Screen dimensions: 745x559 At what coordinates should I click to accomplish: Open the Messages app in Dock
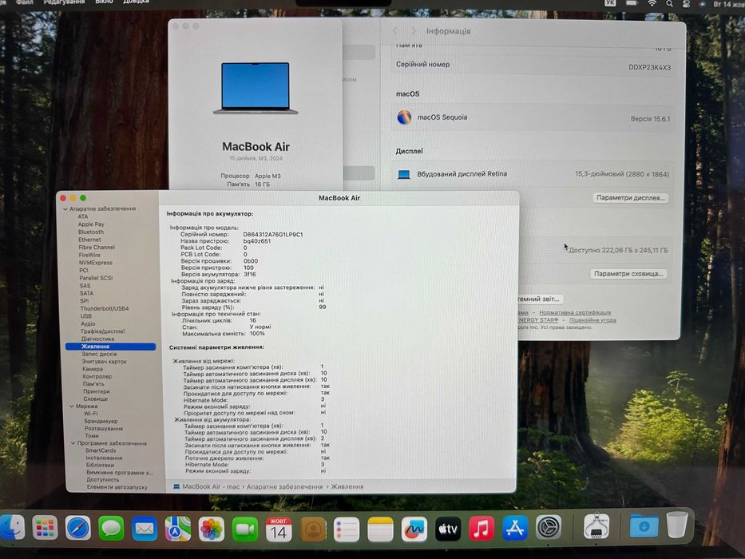point(111,528)
